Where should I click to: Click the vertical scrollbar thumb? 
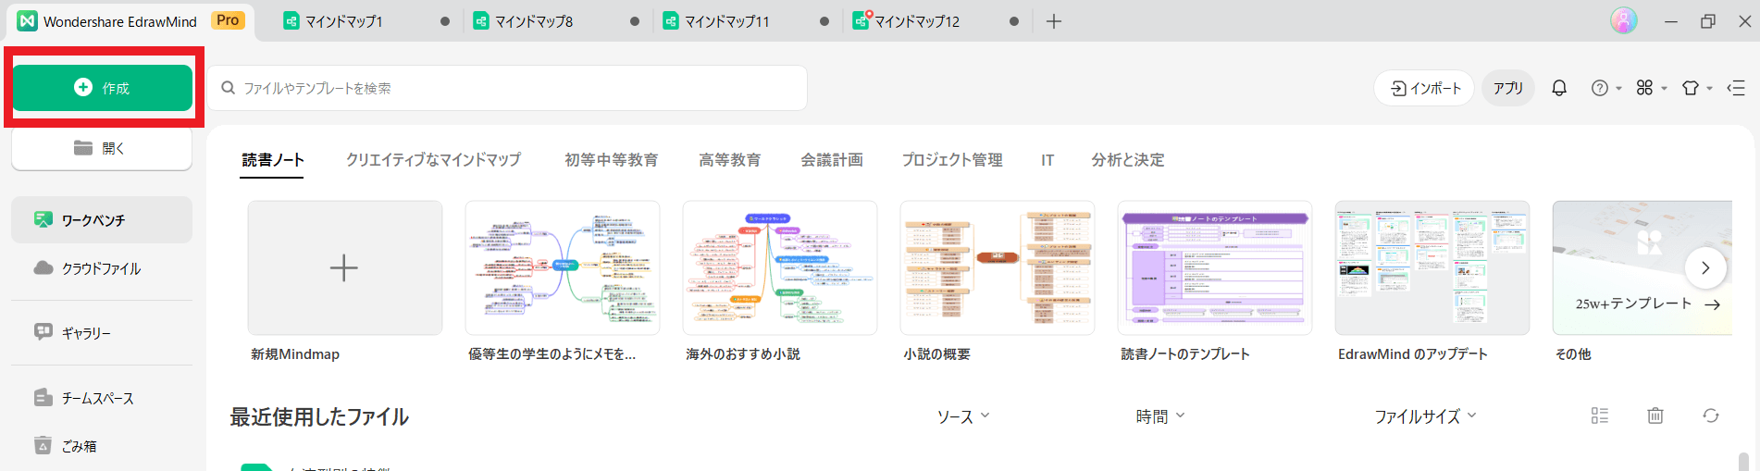click(x=1743, y=462)
